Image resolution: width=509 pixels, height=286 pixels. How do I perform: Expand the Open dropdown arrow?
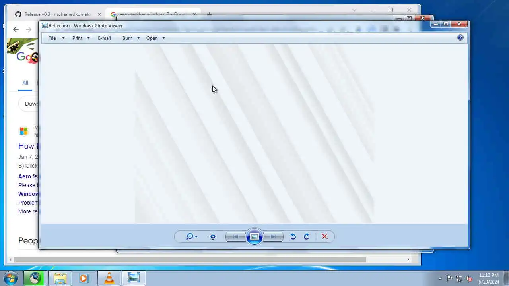coord(163,38)
